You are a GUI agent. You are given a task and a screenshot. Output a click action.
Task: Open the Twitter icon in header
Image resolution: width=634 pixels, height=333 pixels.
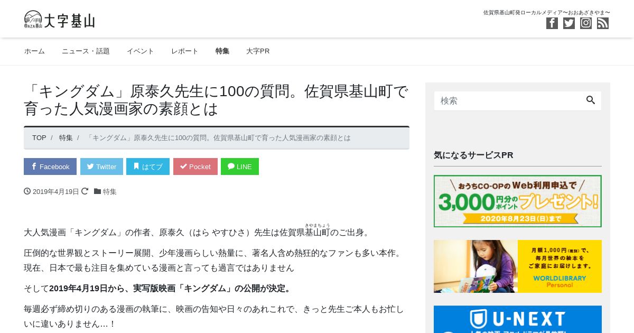[569, 23]
